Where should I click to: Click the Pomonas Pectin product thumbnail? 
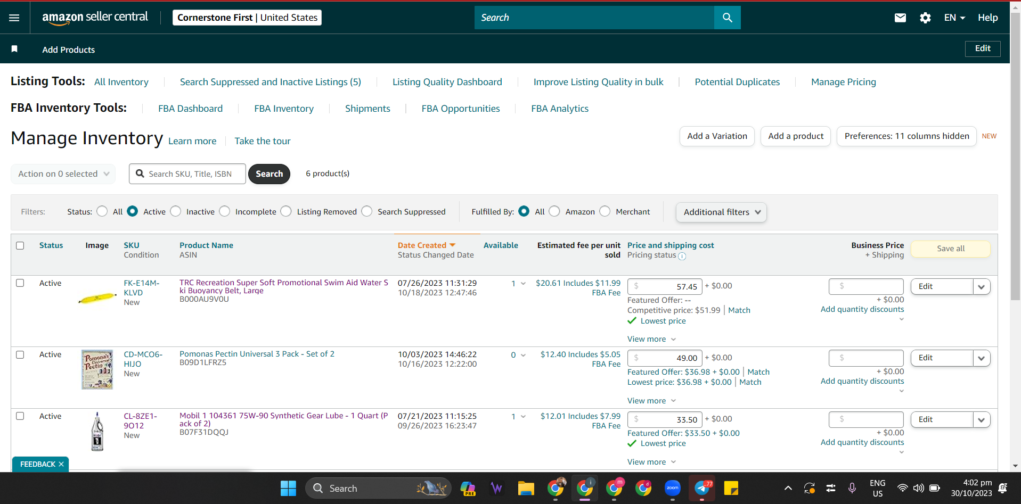pyautogui.click(x=97, y=369)
